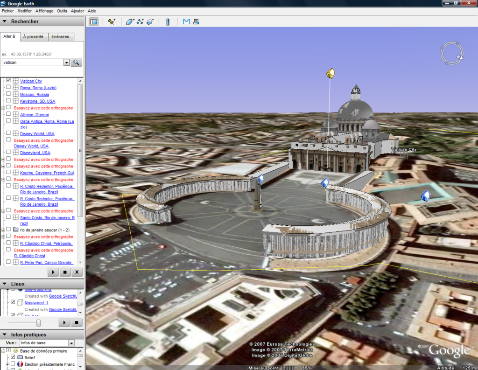This screenshot has width=478, height=370.
Task: Toggle the sidebar panel toolbar icon
Action: tap(93, 21)
